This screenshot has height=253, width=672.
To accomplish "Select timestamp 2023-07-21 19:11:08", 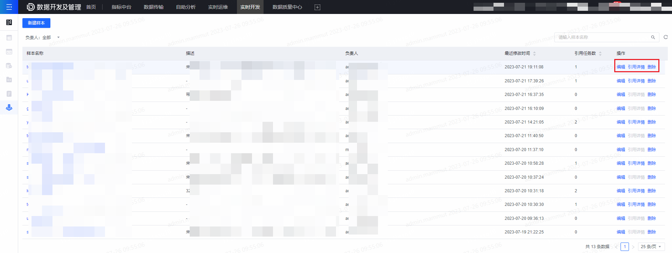I will (524, 67).
